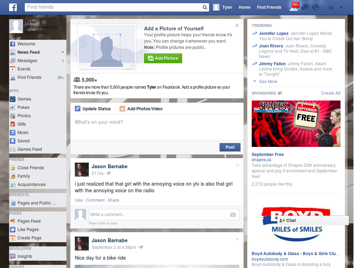Viewport: 358px width, 268px height.
Task: Click the Insights chart icon
Action: click(x=13, y=256)
